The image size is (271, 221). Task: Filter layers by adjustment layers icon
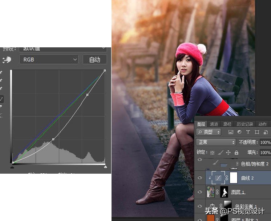tap(239, 132)
